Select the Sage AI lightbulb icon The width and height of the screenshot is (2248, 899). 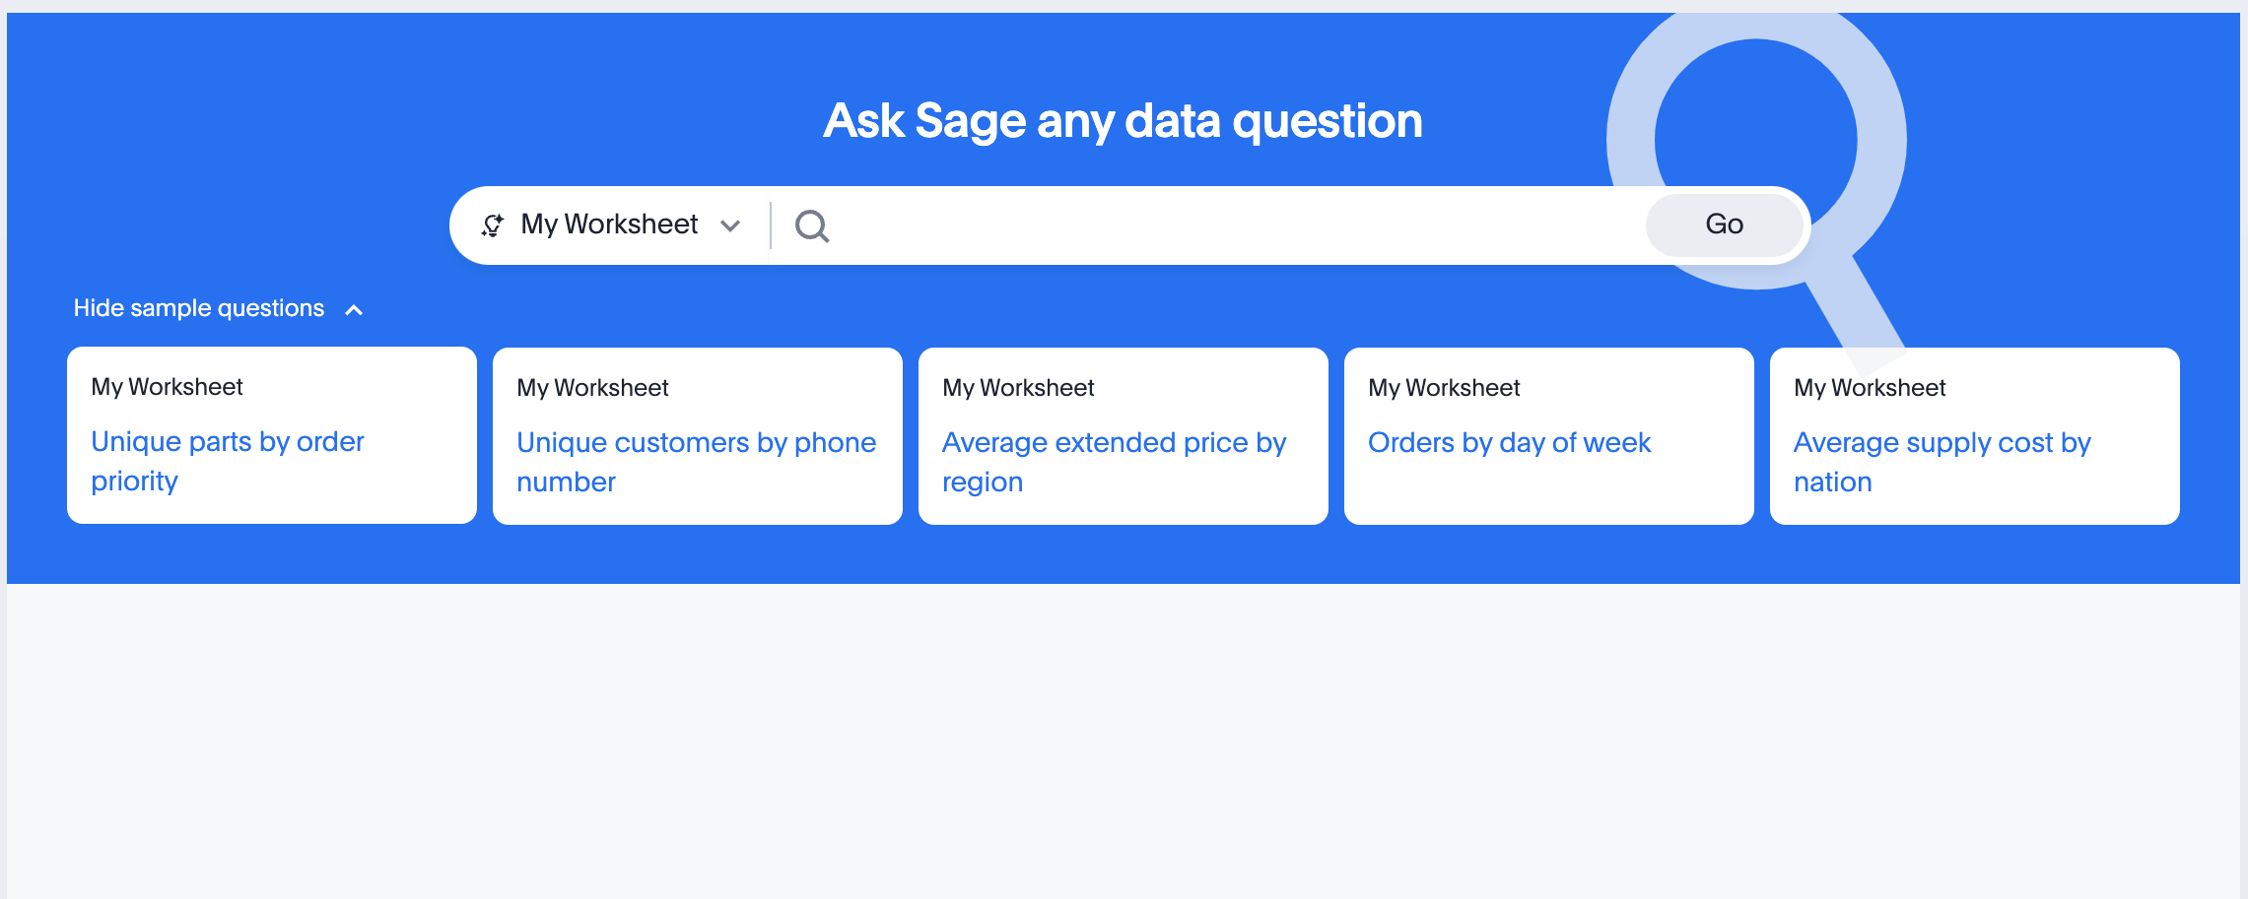pyautogui.click(x=493, y=225)
